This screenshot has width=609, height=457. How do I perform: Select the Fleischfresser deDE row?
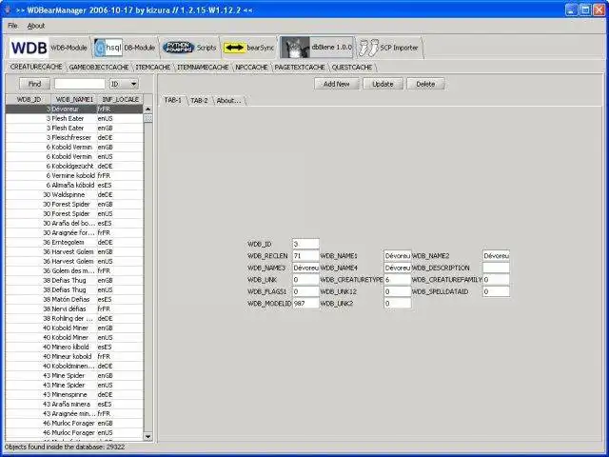pyautogui.click(x=74, y=137)
